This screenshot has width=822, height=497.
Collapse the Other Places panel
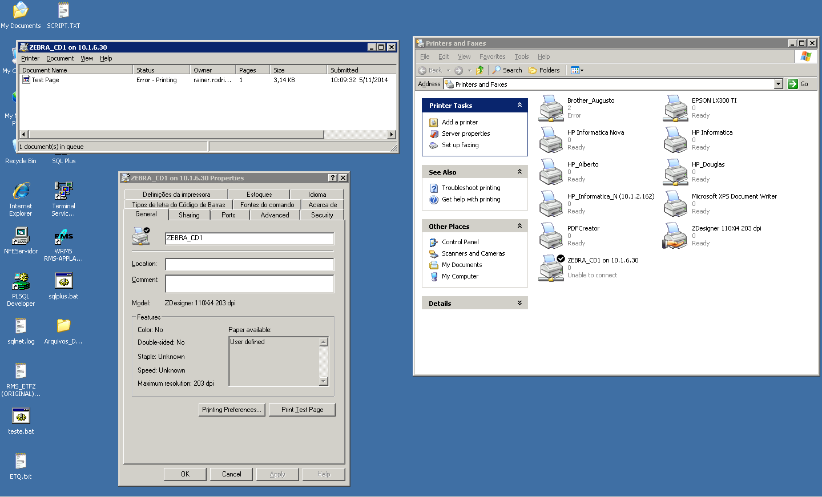click(x=519, y=226)
